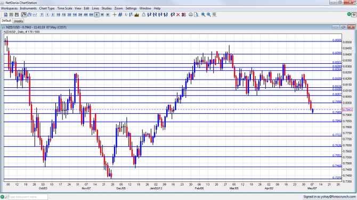Open the Chart Type menu

47,9
